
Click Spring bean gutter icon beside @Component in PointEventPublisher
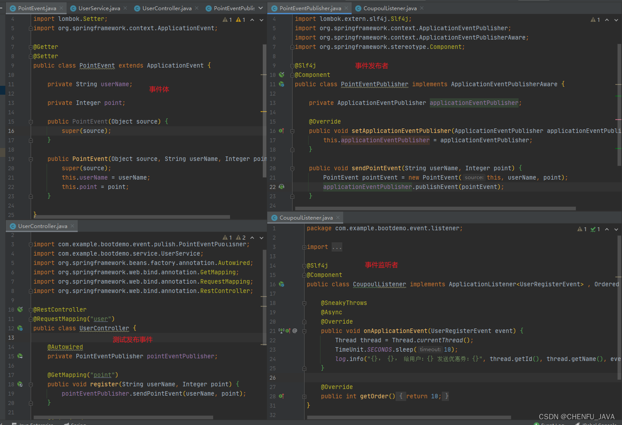coord(281,75)
